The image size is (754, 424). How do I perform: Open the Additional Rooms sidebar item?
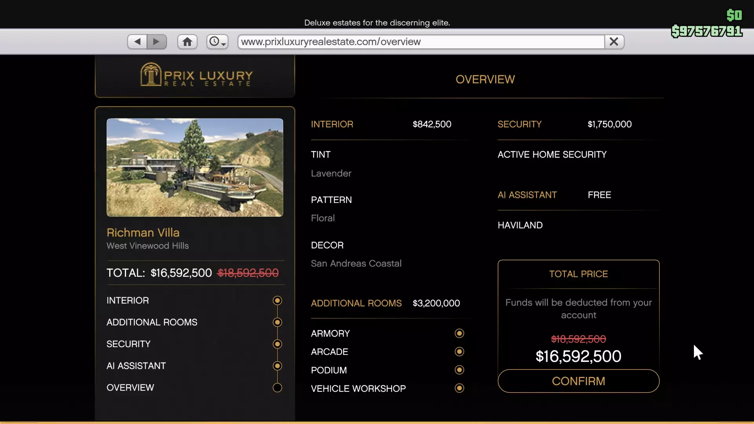[x=152, y=322]
